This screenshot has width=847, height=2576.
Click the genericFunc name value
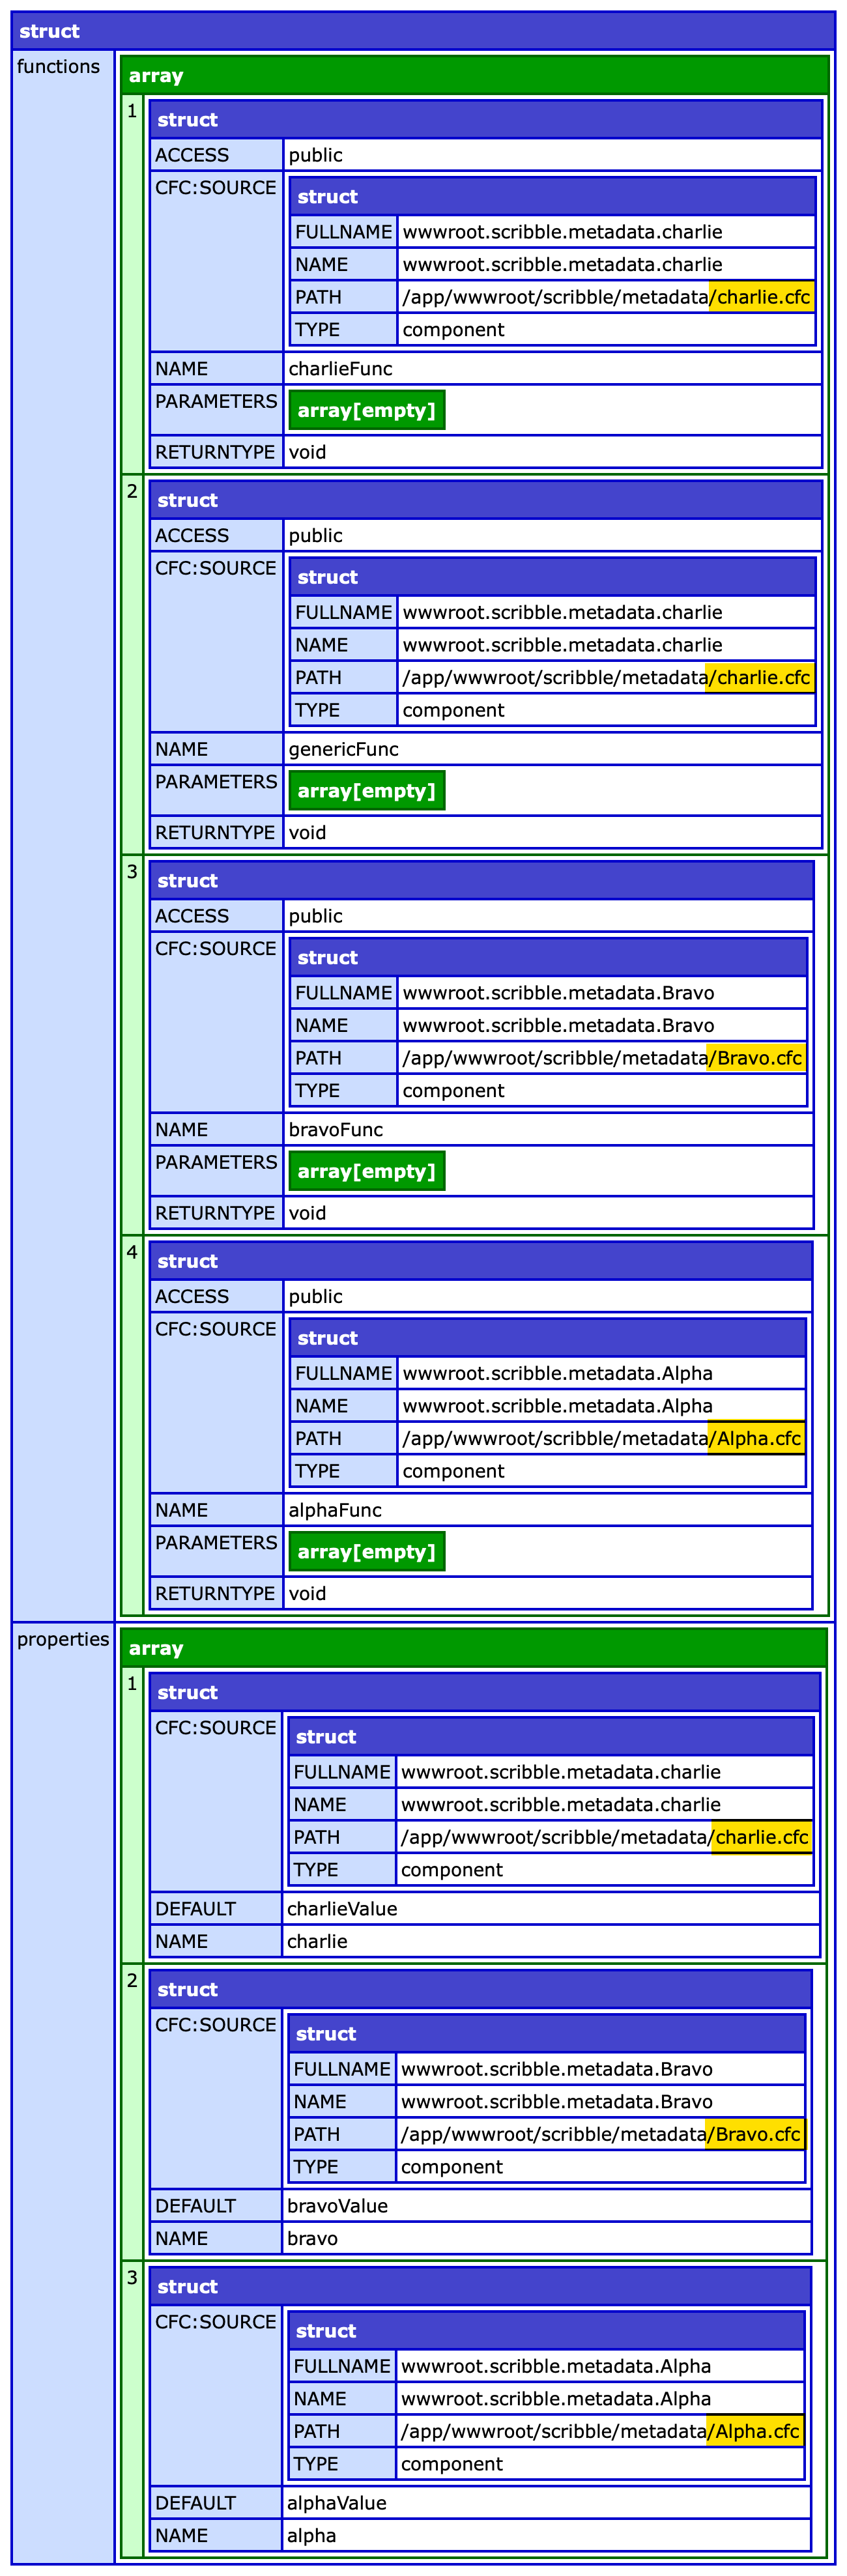(344, 749)
